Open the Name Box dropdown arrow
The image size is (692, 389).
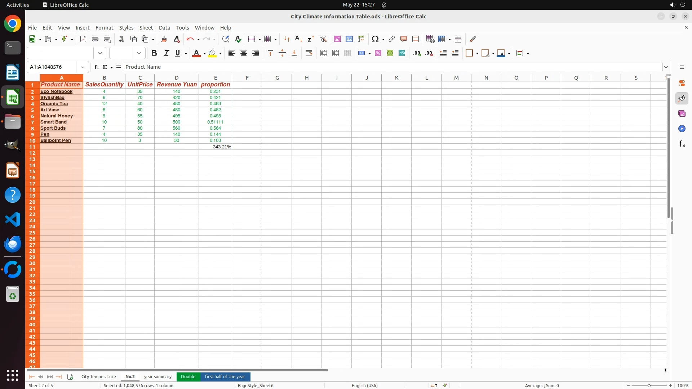point(83,67)
